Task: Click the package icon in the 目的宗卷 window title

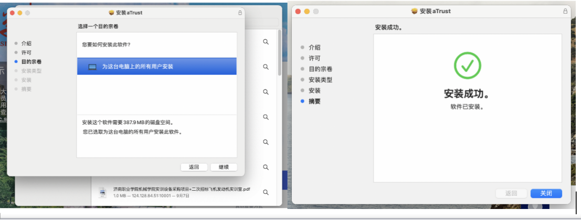Action: 111,13
